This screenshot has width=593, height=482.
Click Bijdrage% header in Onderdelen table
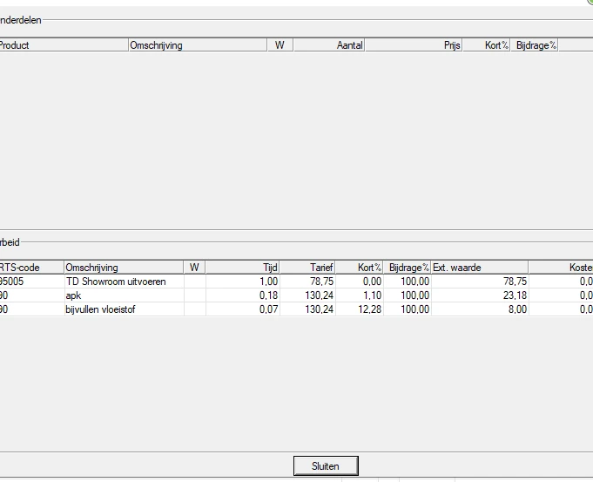535,45
